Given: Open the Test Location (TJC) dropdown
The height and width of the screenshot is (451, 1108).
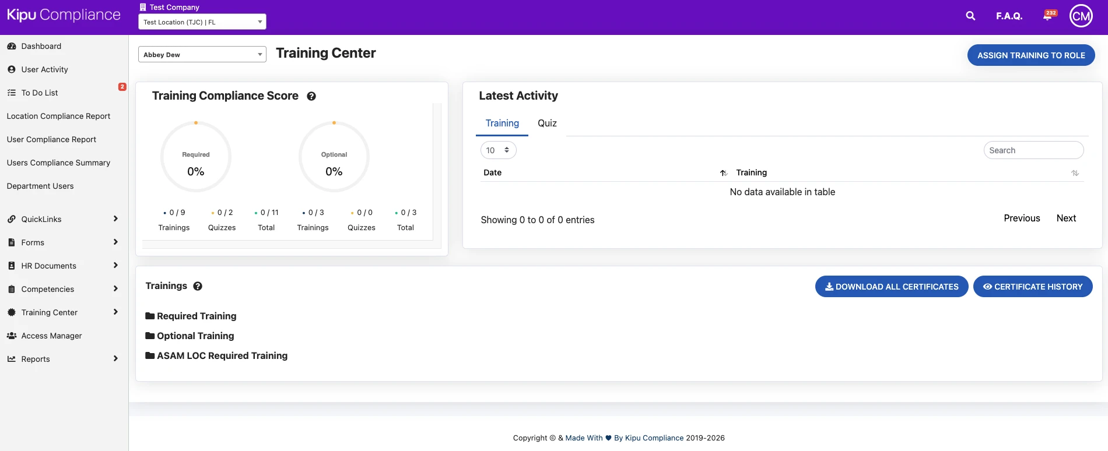Looking at the screenshot, I should tap(202, 22).
